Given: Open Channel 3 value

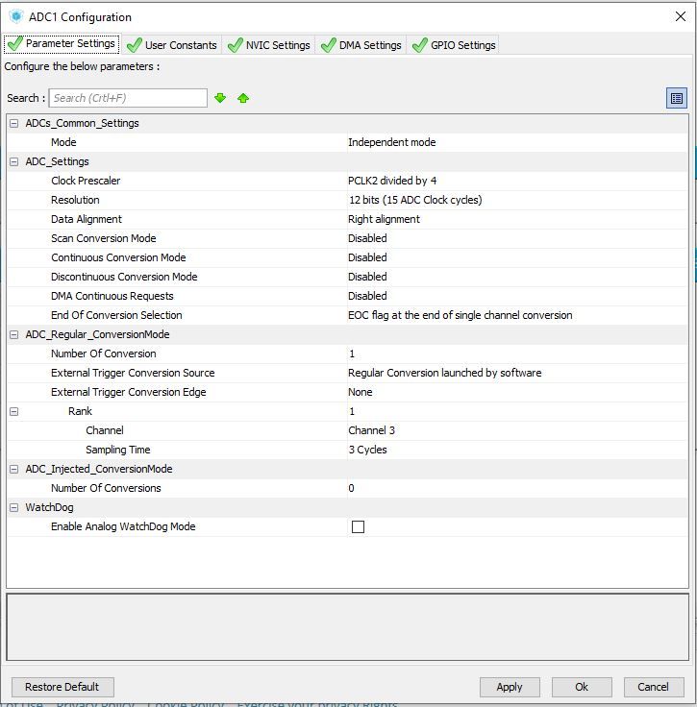Looking at the screenshot, I should coord(371,430).
